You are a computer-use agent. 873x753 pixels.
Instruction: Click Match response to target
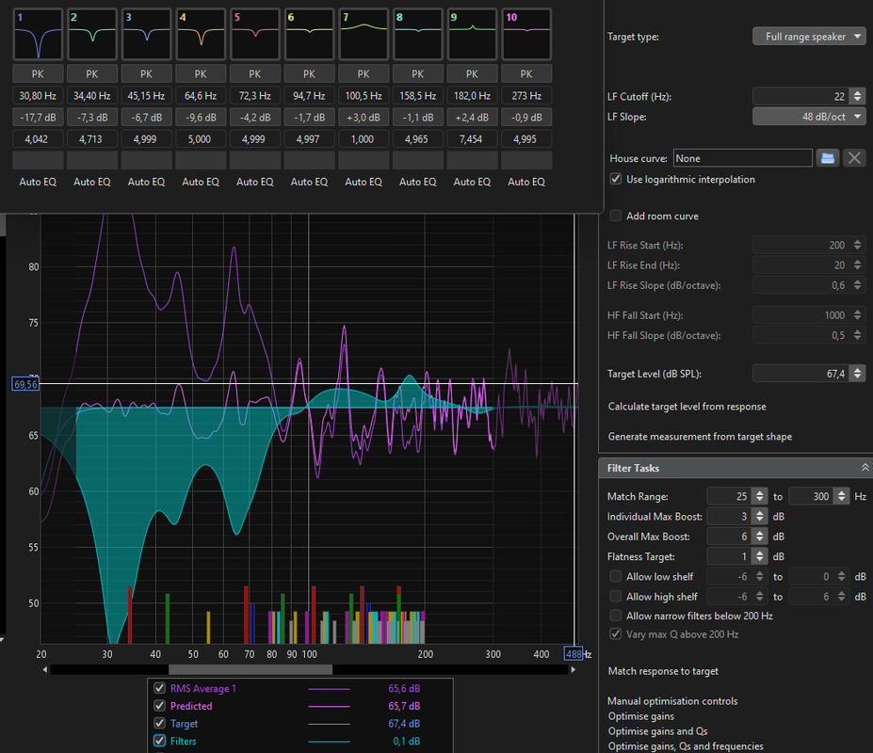(663, 671)
